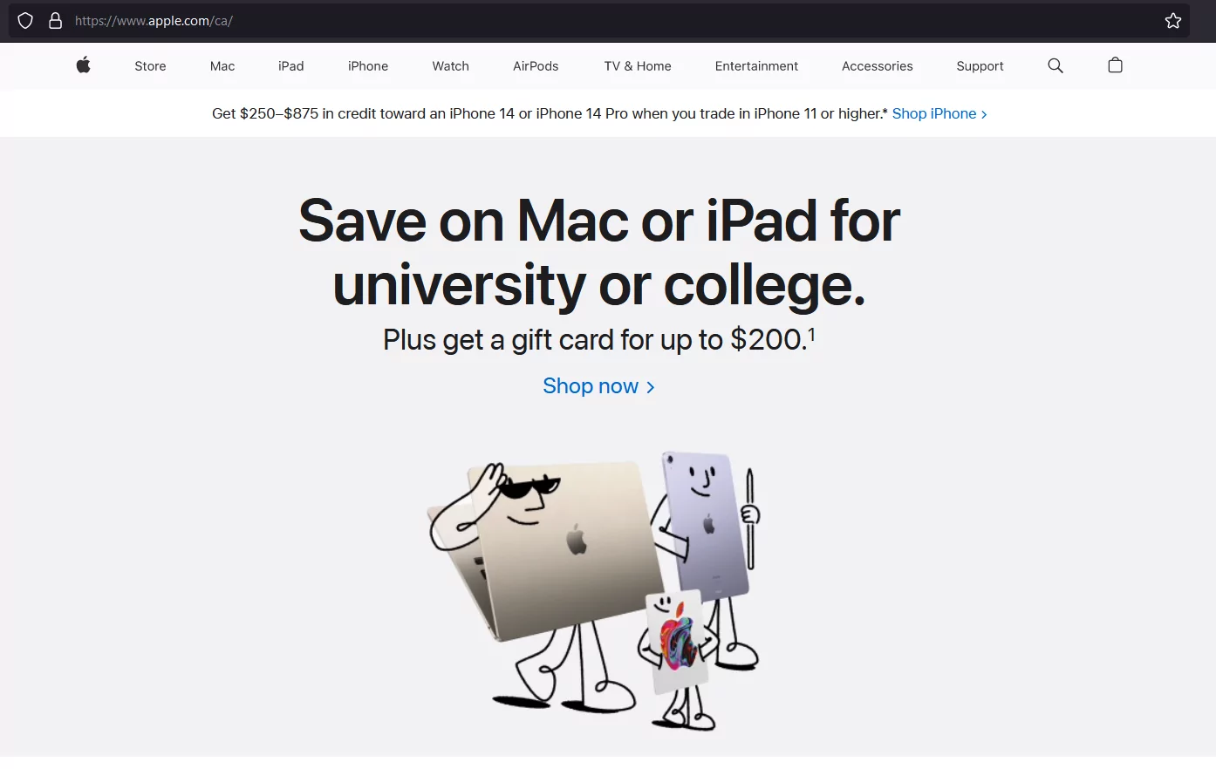Open the Entertainment menu
Screen dimensions: 1216x769
click(x=756, y=66)
